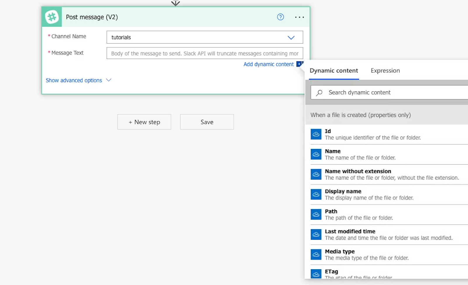Click the OneDrive icon next to ETag
The width and height of the screenshot is (468, 285).
click(316, 274)
